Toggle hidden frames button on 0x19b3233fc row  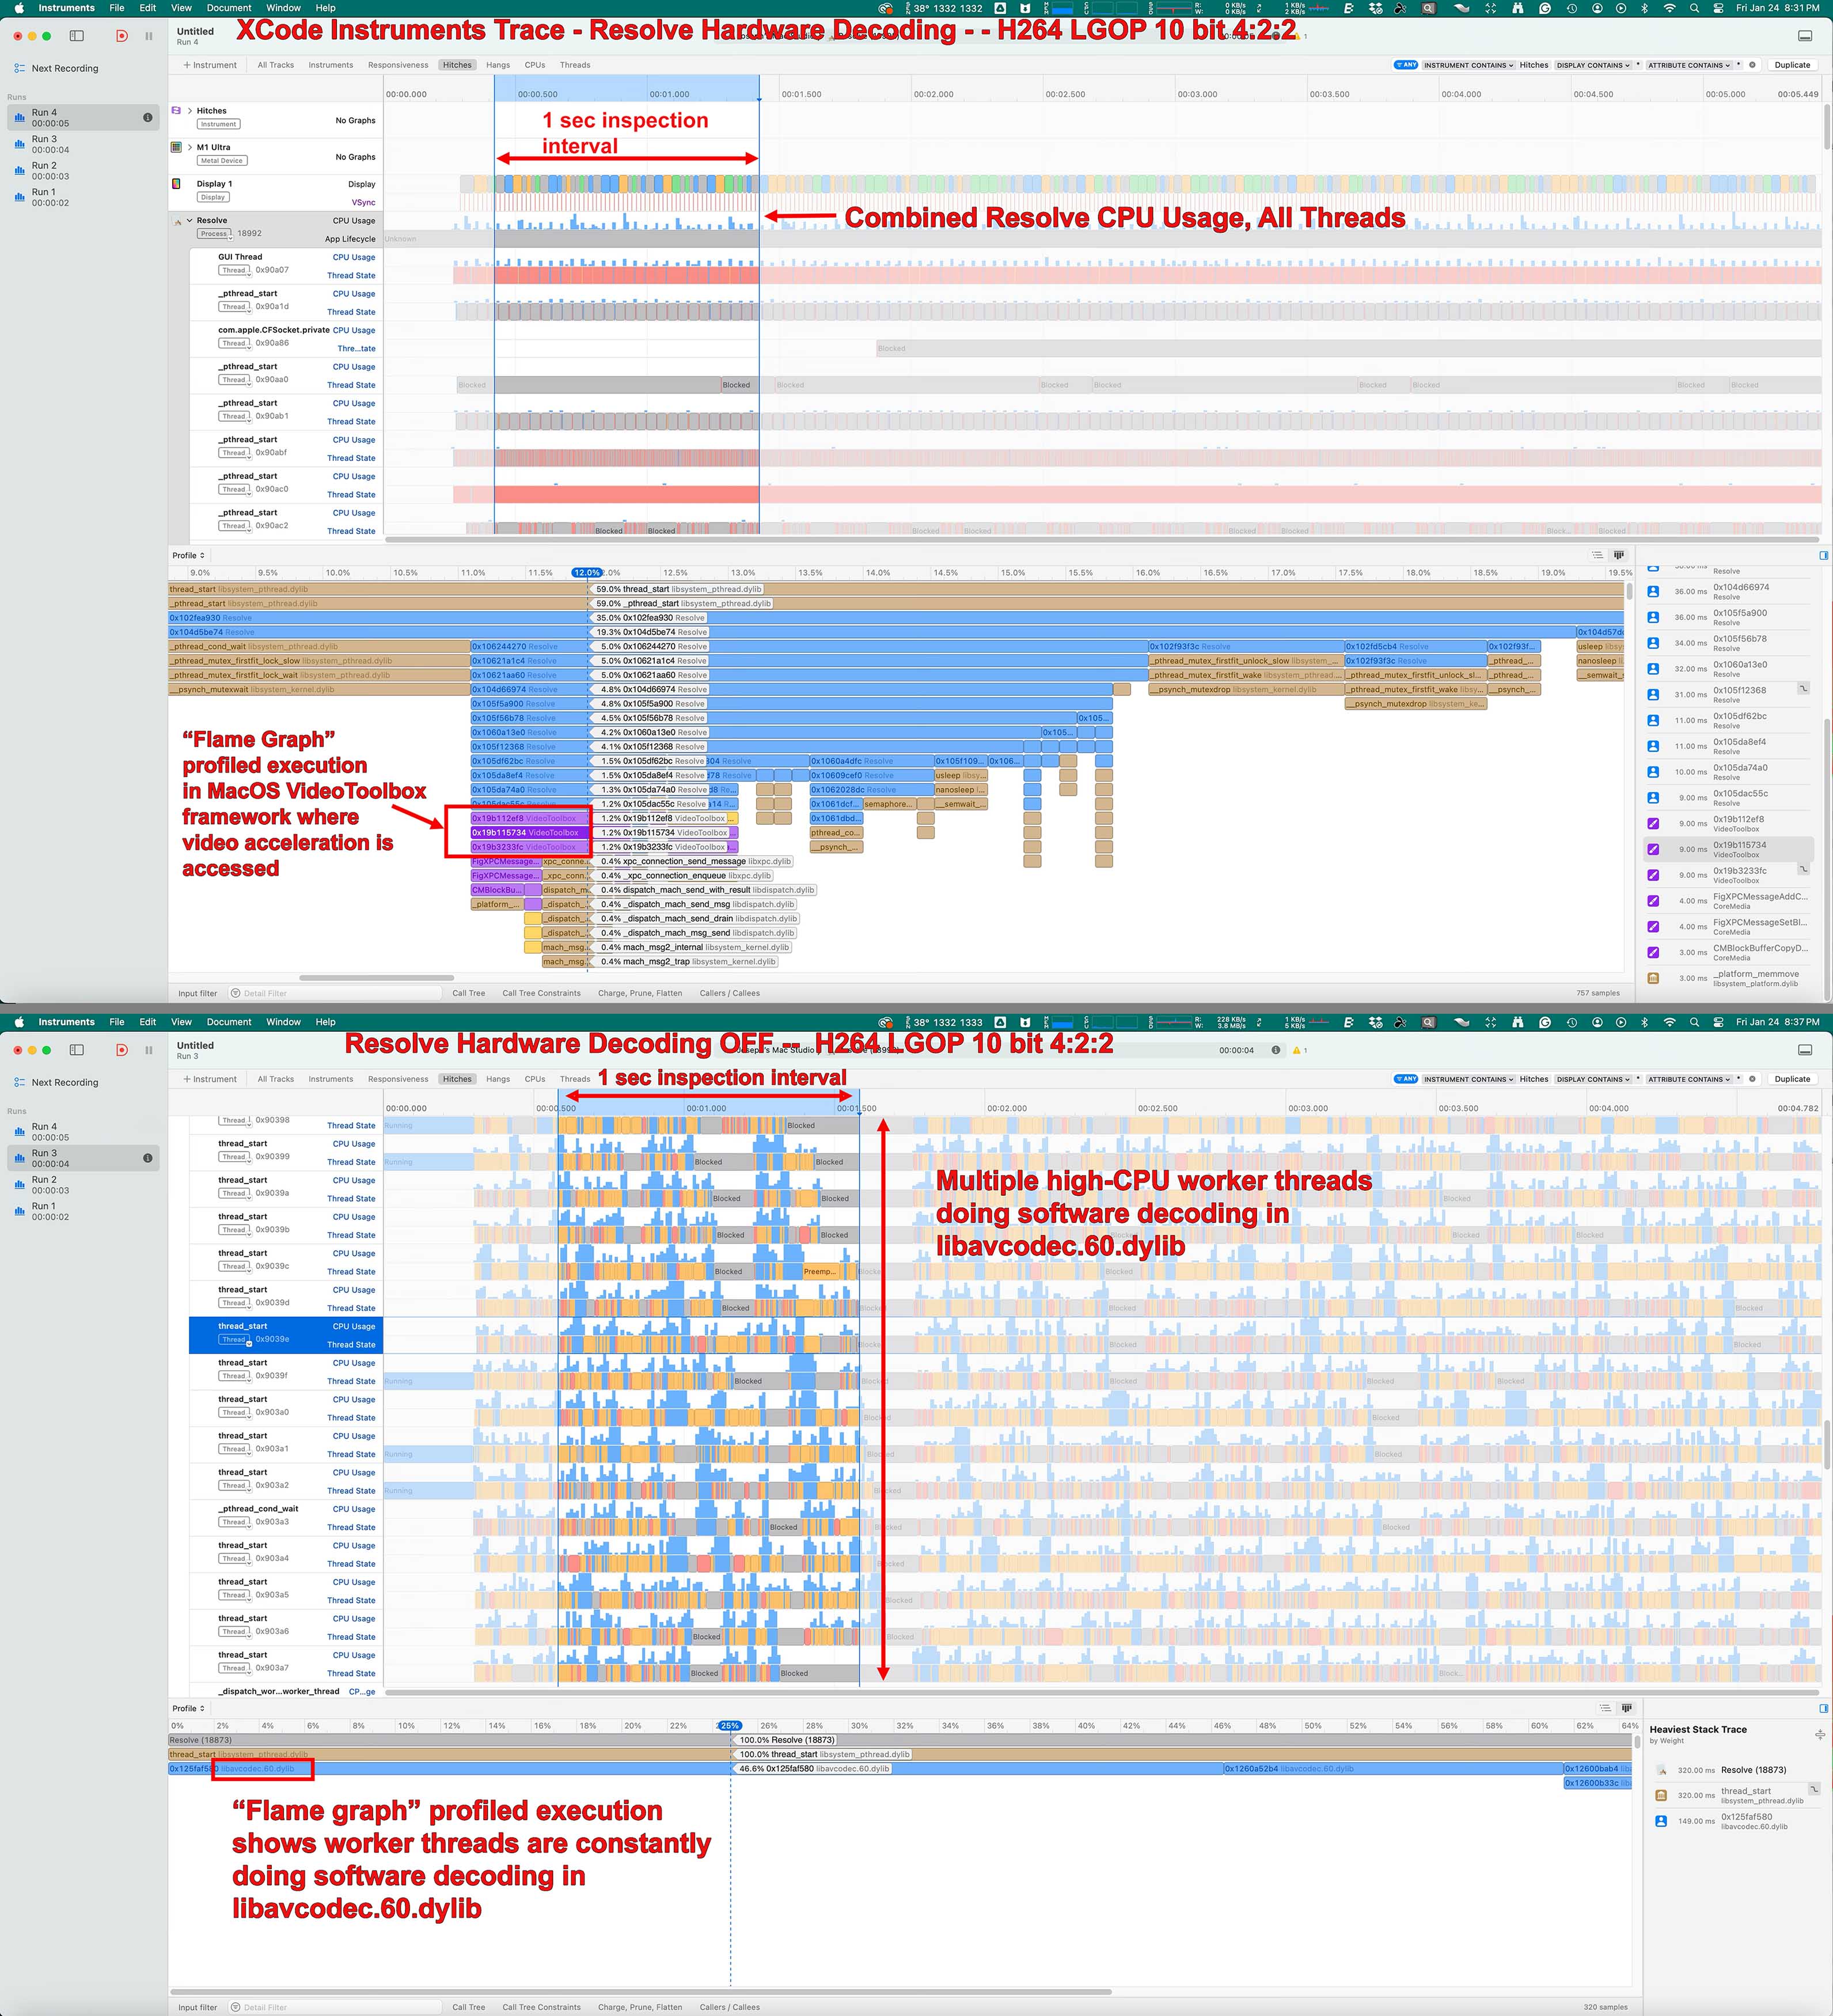[x=1804, y=868]
